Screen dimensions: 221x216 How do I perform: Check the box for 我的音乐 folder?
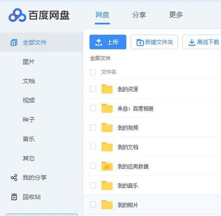pyautogui.click(x=93, y=185)
